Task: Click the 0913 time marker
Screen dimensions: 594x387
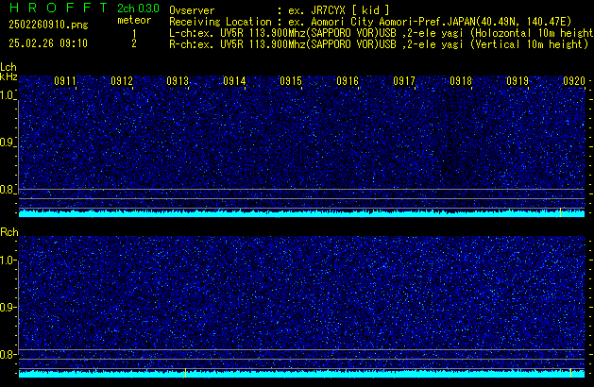Action: (x=178, y=81)
